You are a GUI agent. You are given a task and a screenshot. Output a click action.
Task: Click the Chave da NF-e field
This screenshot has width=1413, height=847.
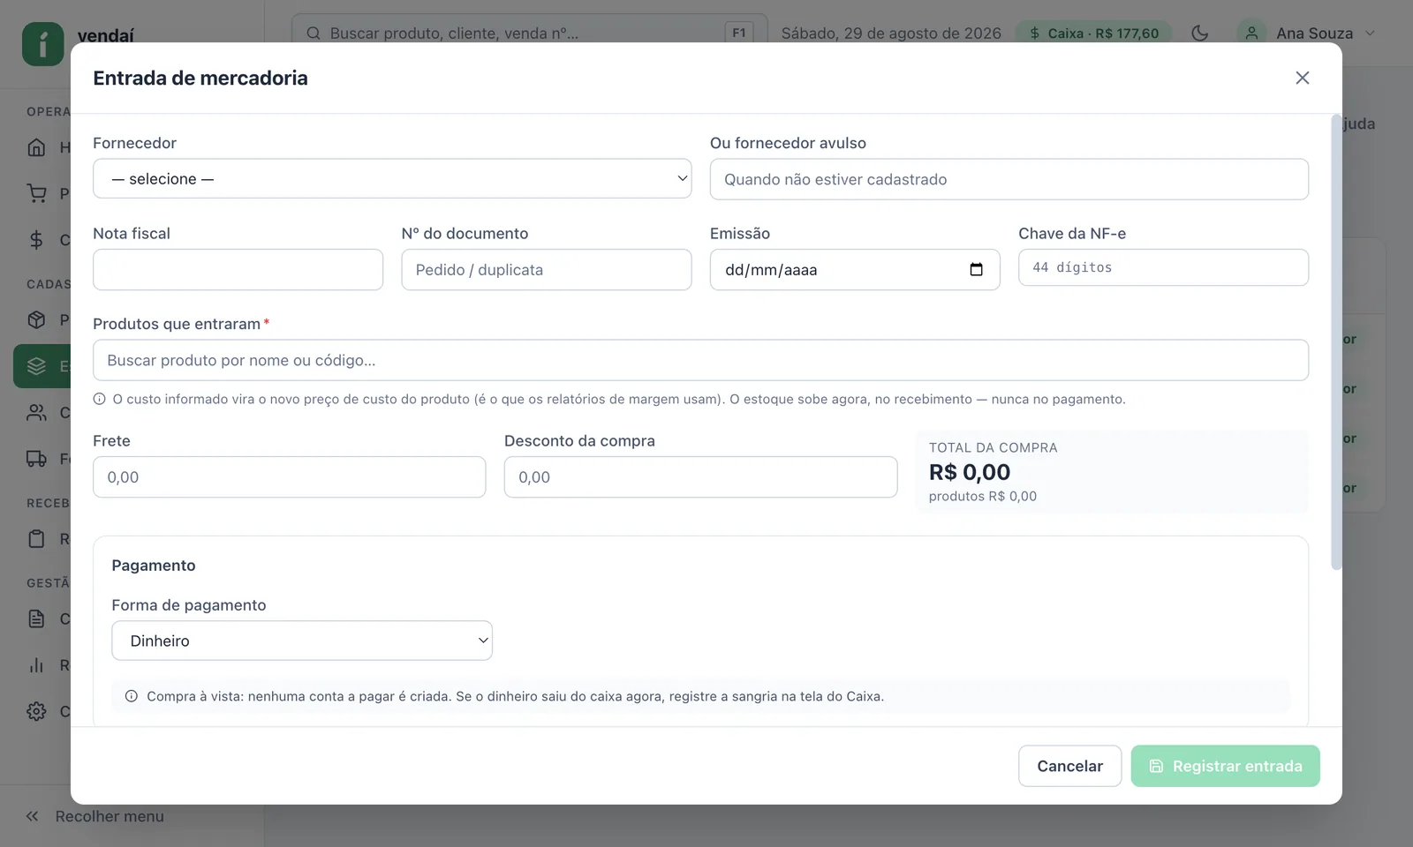(x=1163, y=267)
